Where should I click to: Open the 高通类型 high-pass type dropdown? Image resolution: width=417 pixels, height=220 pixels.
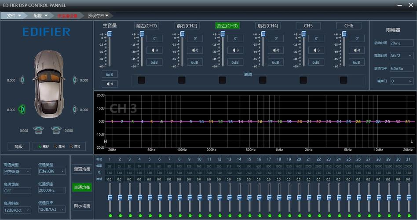pos(17,172)
